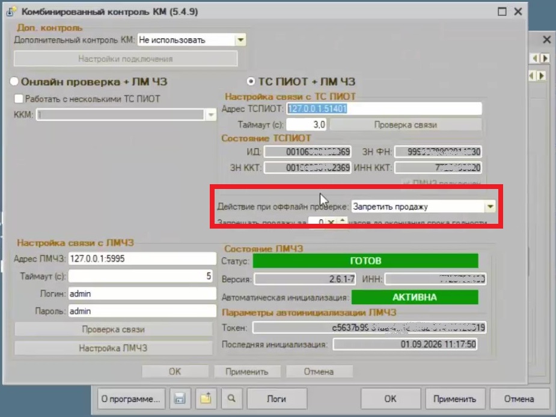Click the folder export icon button
556x417 pixels.
click(206, 398)
